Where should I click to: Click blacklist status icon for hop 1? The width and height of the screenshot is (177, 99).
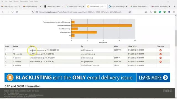point(160,50)
